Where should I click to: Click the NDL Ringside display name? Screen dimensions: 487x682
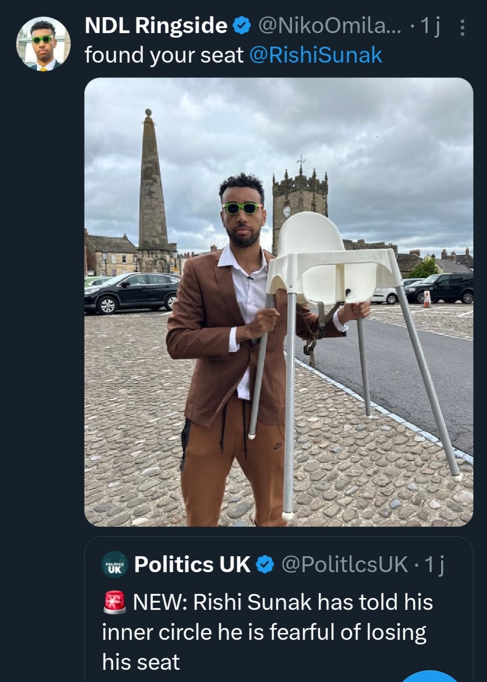[156, 26]
